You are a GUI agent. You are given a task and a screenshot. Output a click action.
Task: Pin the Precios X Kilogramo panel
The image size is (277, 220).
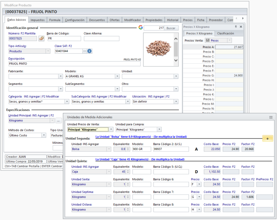[236, 27]
